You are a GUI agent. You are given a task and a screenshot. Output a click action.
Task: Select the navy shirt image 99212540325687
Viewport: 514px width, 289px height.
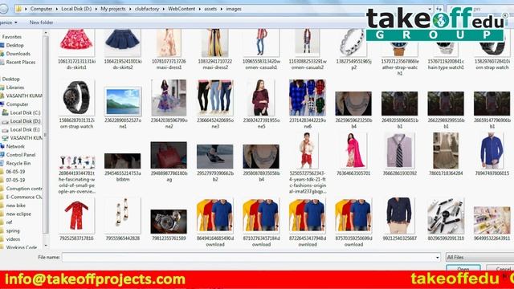(399, 216)
